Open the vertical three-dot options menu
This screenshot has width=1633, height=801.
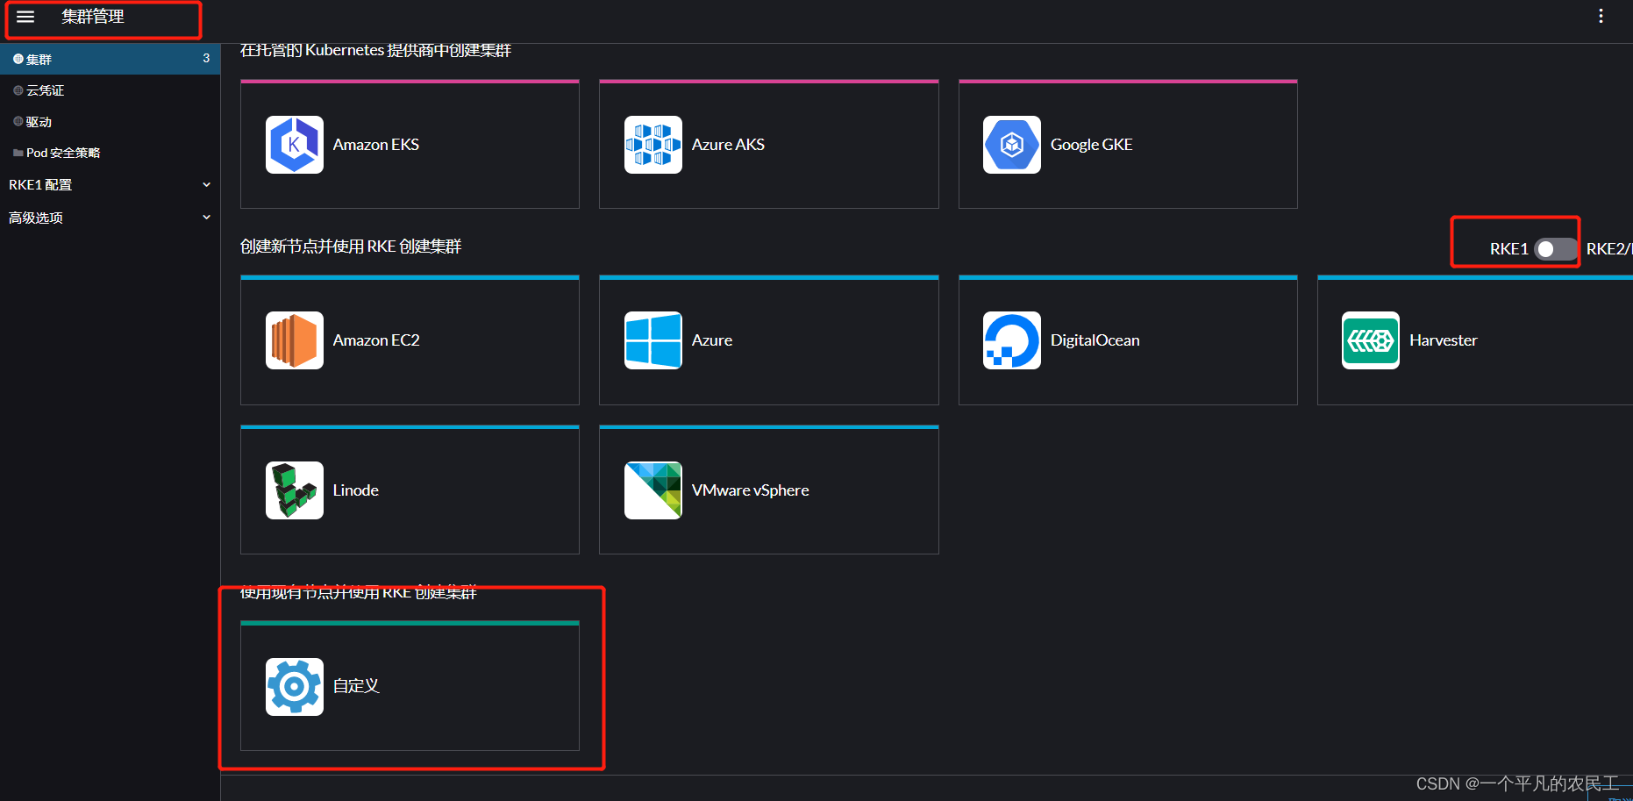click(1601, 16)
